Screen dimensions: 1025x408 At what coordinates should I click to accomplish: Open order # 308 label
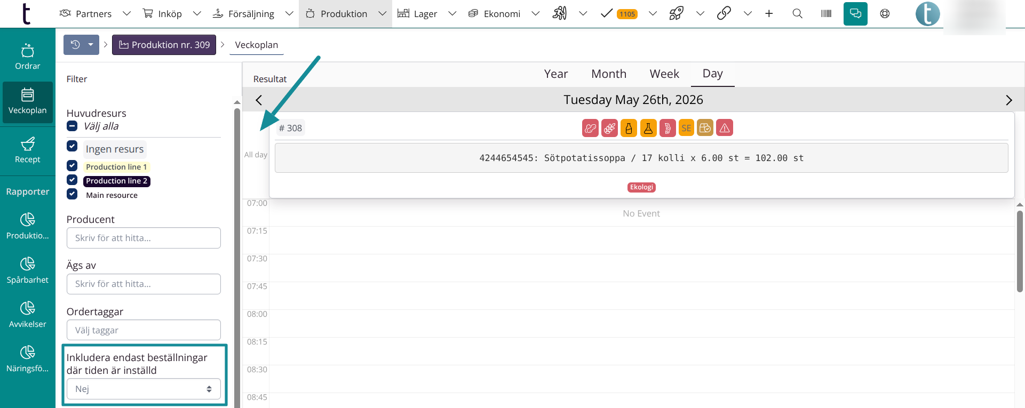[290, 128]
